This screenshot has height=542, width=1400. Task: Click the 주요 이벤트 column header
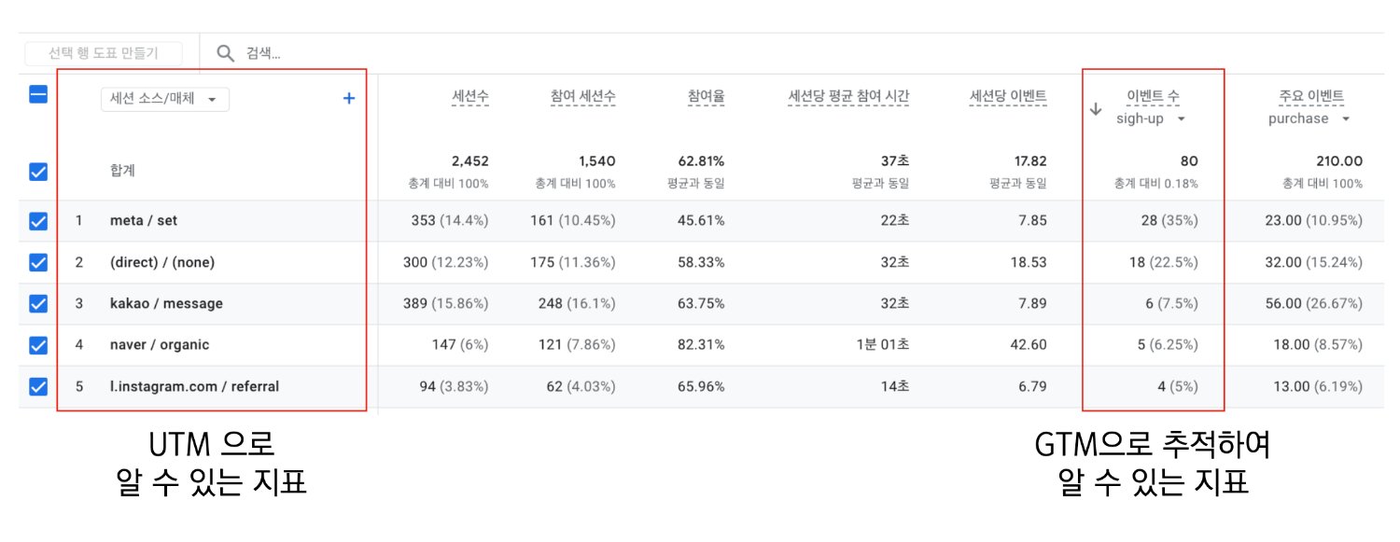click(1311, 96)
